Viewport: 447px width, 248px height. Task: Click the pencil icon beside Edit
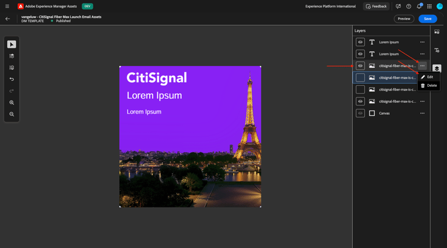point(423,77)
